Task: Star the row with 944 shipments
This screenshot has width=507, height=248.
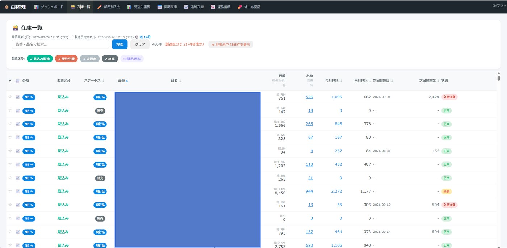Action: click(x=10, y=191)
